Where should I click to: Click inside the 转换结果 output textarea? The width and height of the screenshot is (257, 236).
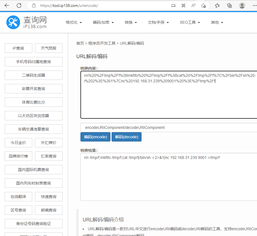click(169, 177)
